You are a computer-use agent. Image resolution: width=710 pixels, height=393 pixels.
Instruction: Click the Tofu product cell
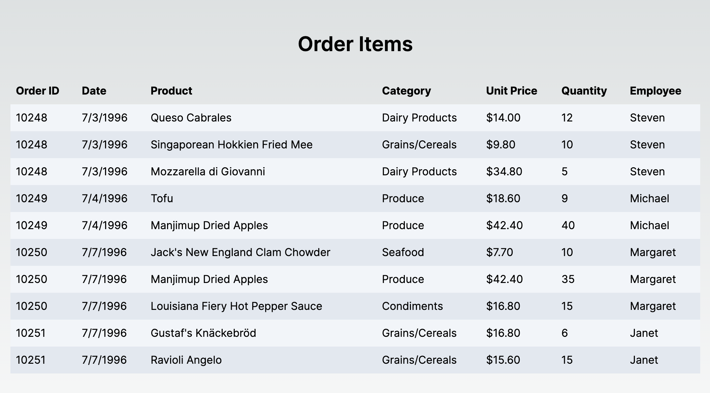(162, 199)
